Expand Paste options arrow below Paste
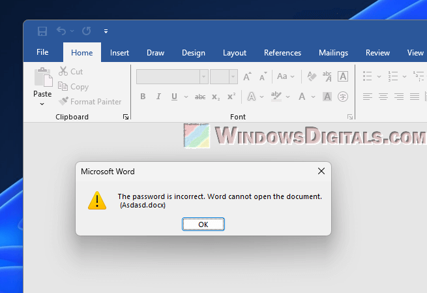427x293 pixels. pos(42,104)
